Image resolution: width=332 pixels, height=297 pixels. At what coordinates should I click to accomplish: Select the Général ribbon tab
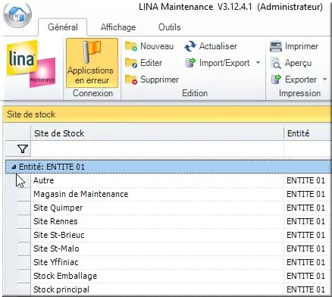point(63,27)
